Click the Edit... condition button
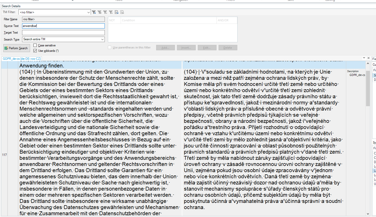This screenshot has height=217, width=376. [x=207, y=48]
